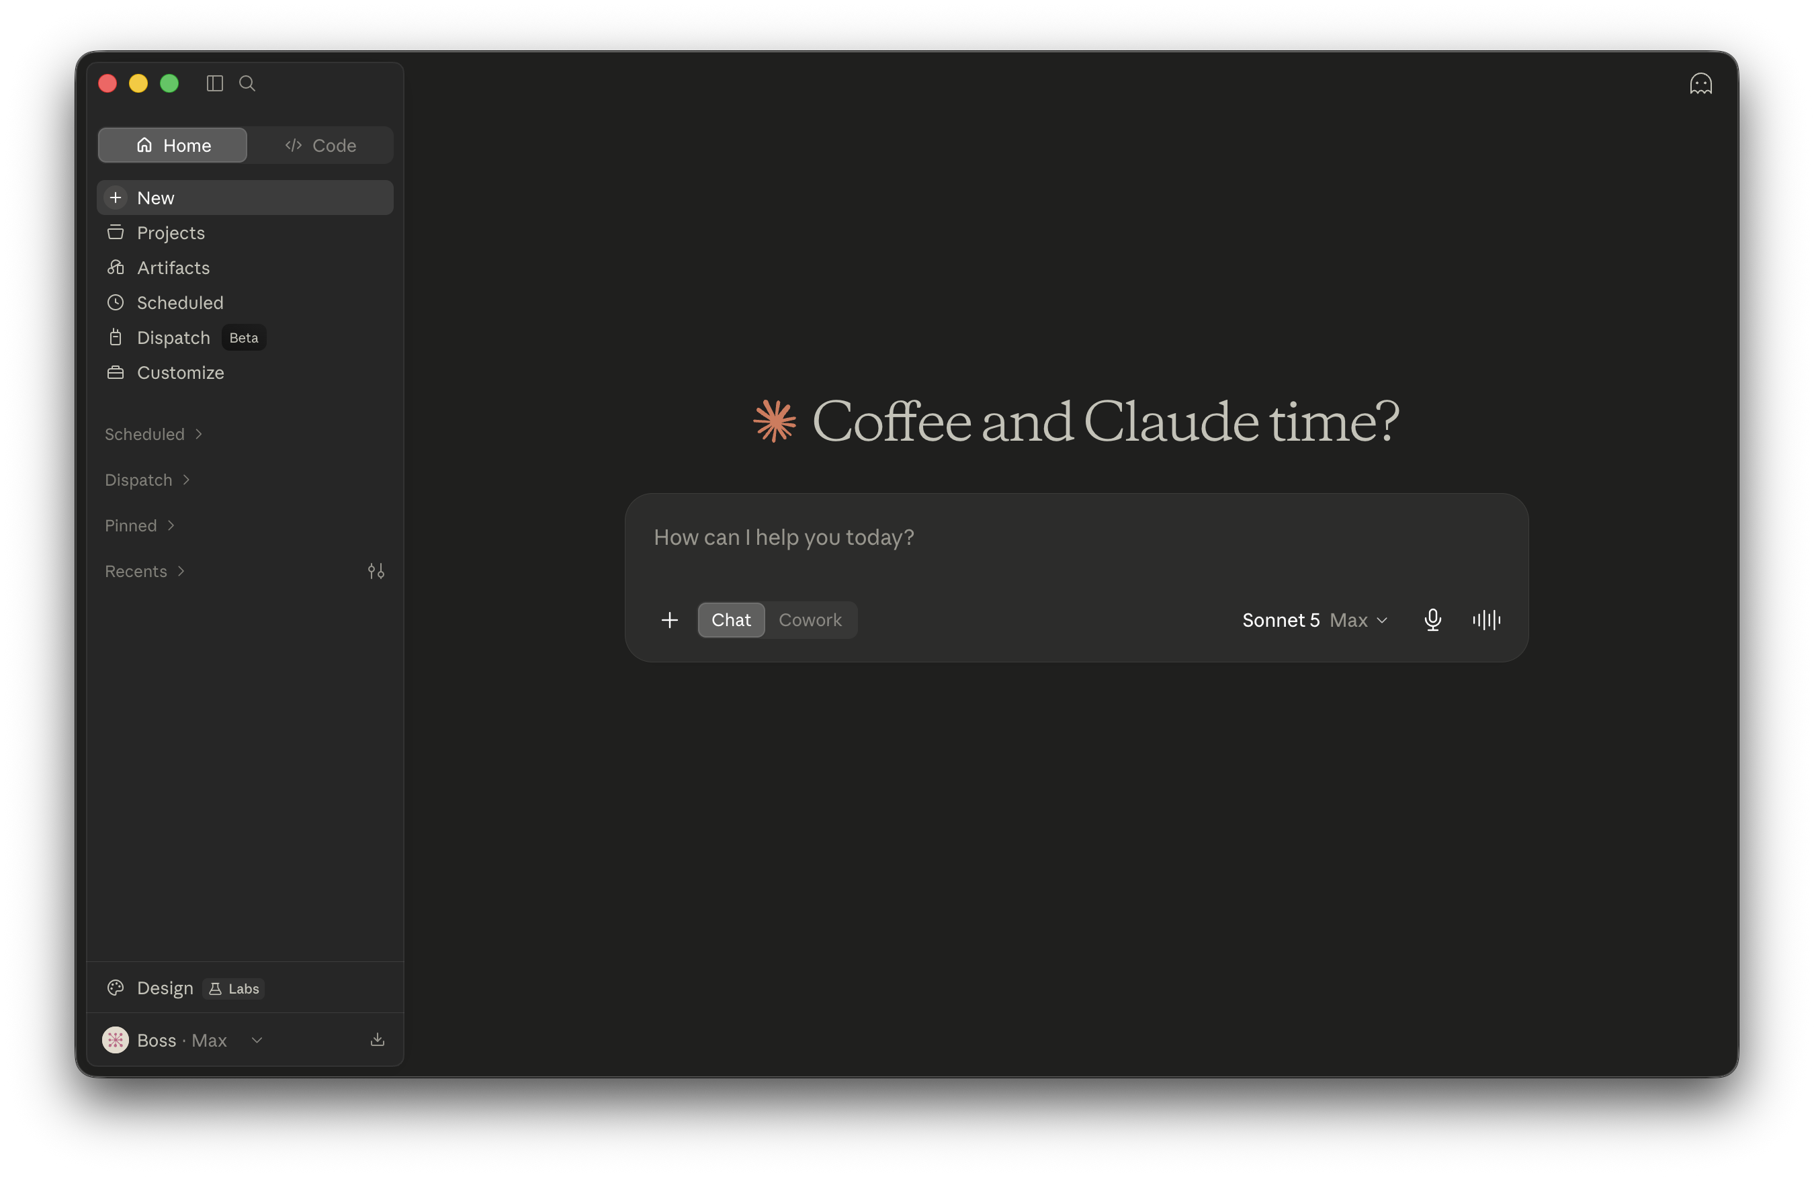Click the Boss avatar icon
This screenshot has height=1177, width=1814.
[x=115, y=1040]
